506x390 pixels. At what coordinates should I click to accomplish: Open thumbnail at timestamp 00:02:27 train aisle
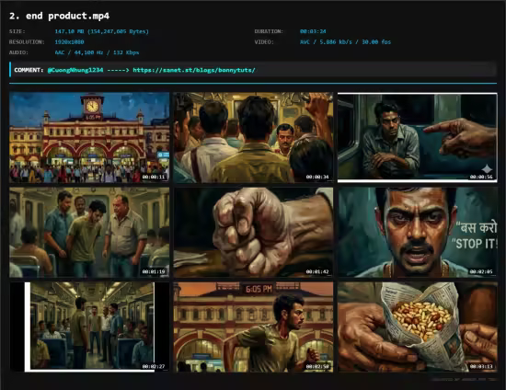coord(89,327)
